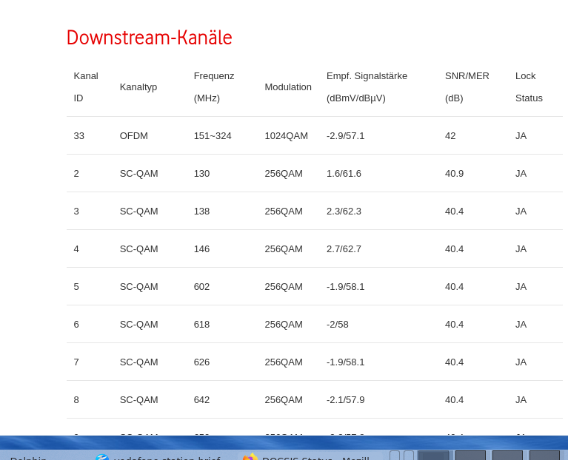Select the Kanal ID column header

tap(86, 87)
